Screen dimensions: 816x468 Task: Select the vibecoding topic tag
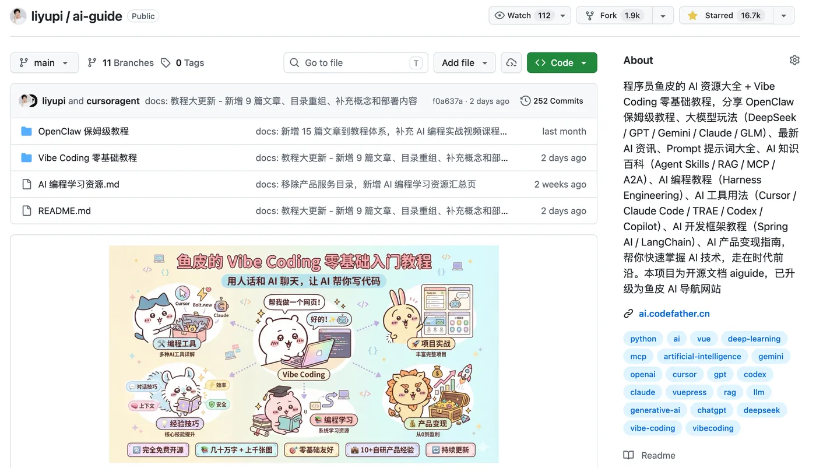pos(713,428)
